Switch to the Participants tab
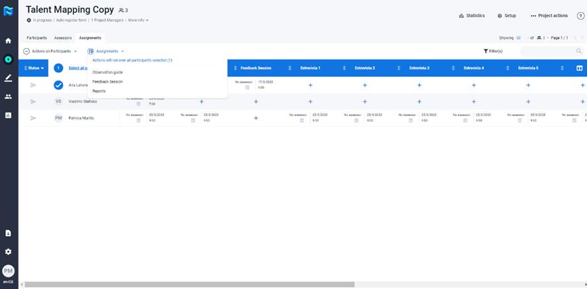The image size is (587, 289). (36, 38)
